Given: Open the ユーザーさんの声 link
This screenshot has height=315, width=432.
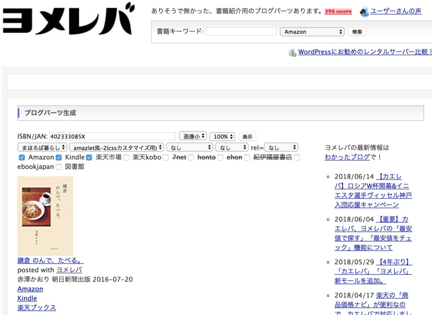Looking at the screenshot, I should (396, 11).
